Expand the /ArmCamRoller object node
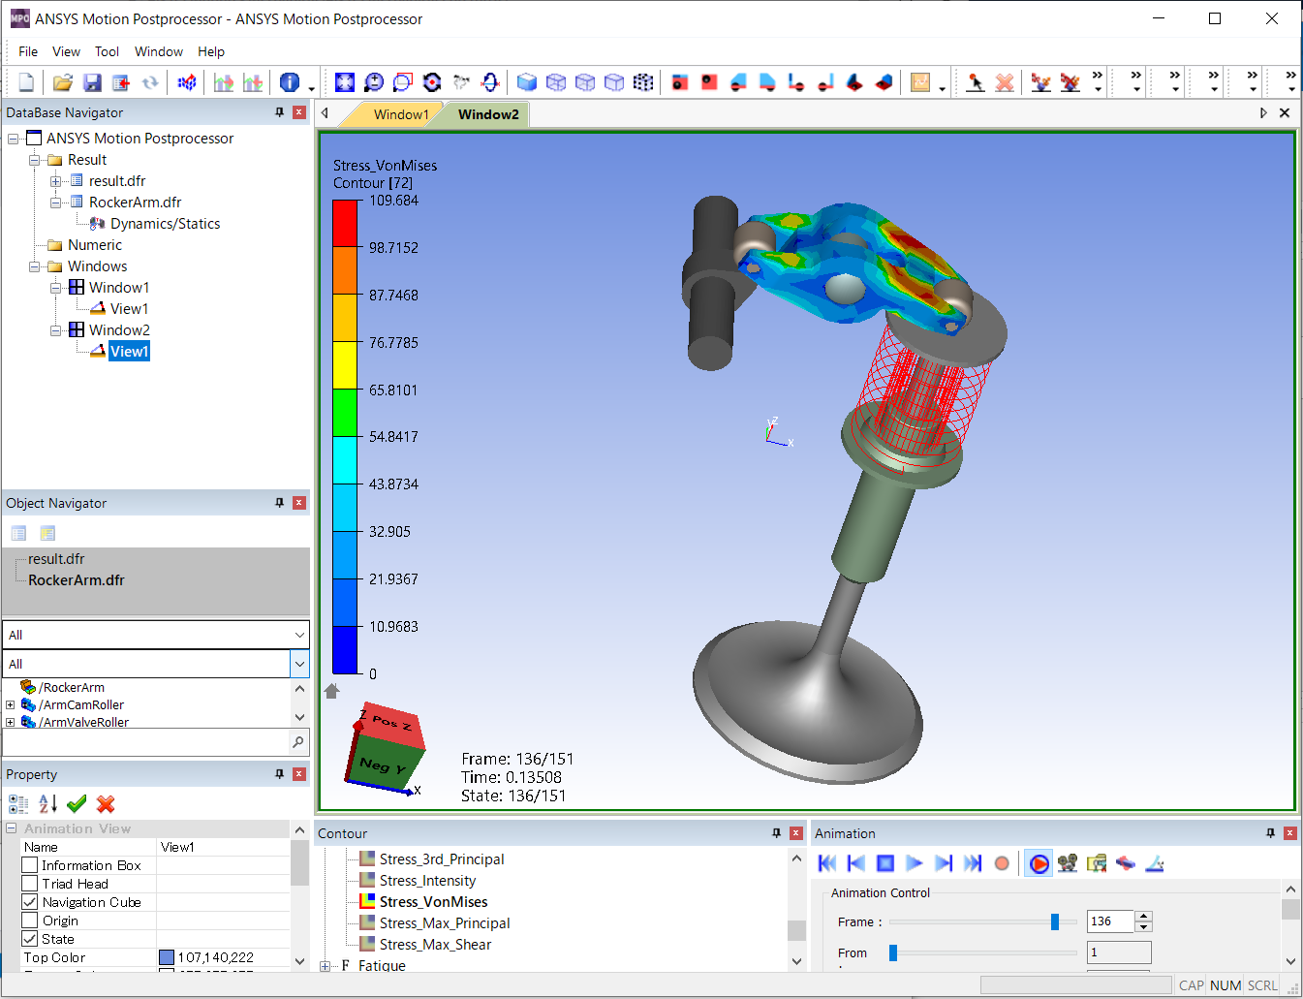This screenshot has height=999, width=1303. (x=11, y=705)
